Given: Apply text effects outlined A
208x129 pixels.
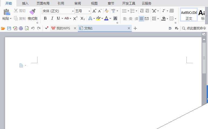Looking at the screenshot, I should click(90, 18).
